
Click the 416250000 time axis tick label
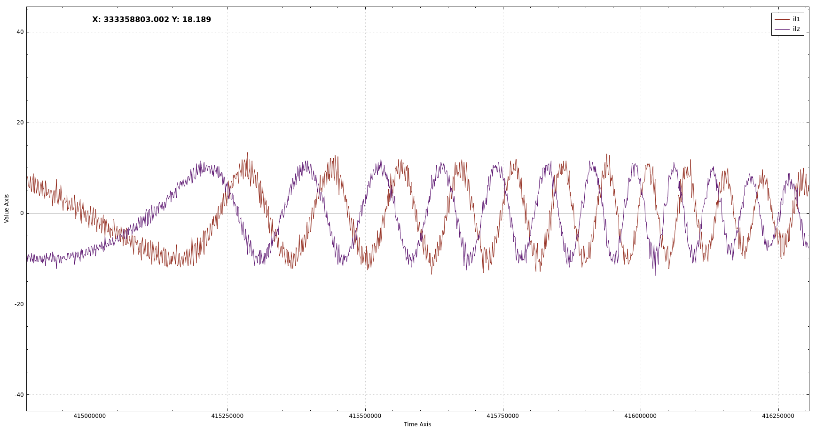click(x=778, y=416)
